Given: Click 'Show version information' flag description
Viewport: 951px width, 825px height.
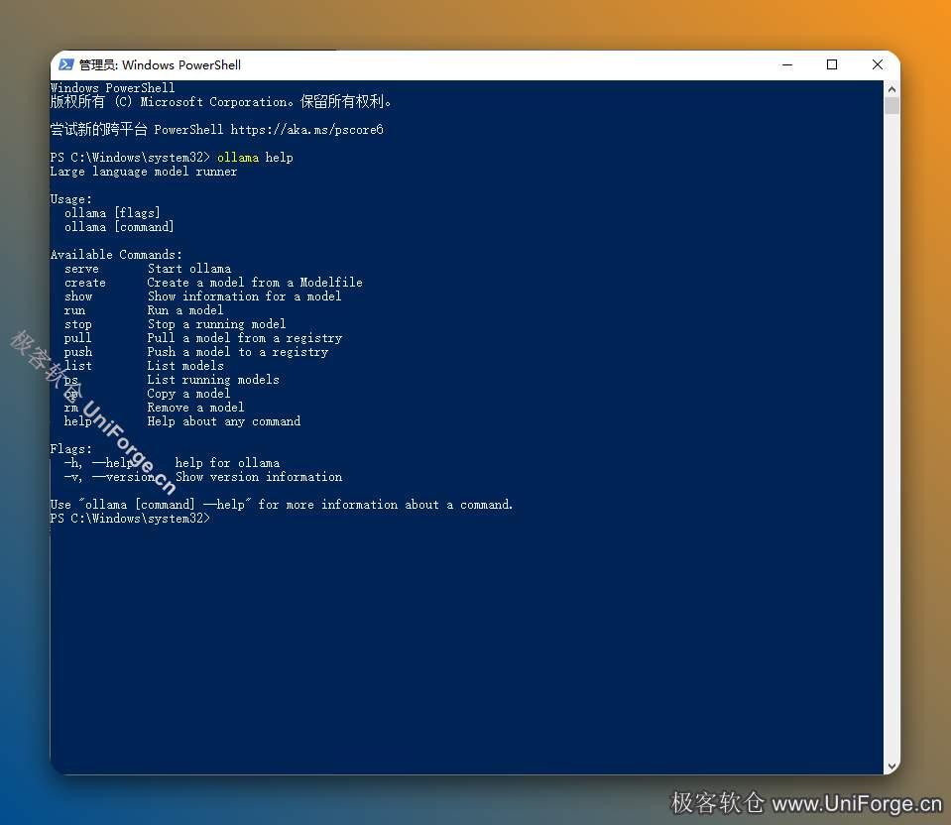Looking at the screenshot, I should coord(259,477).
